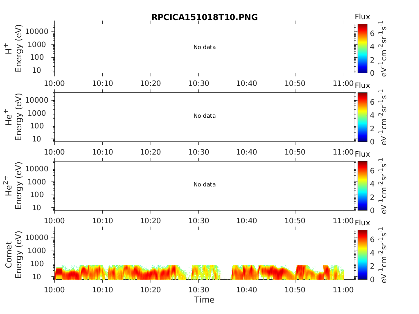Viewport: 419px width, 314px height.
Task: Click the Flux label above the Comet colorbar
Action: tap(363, 223)
